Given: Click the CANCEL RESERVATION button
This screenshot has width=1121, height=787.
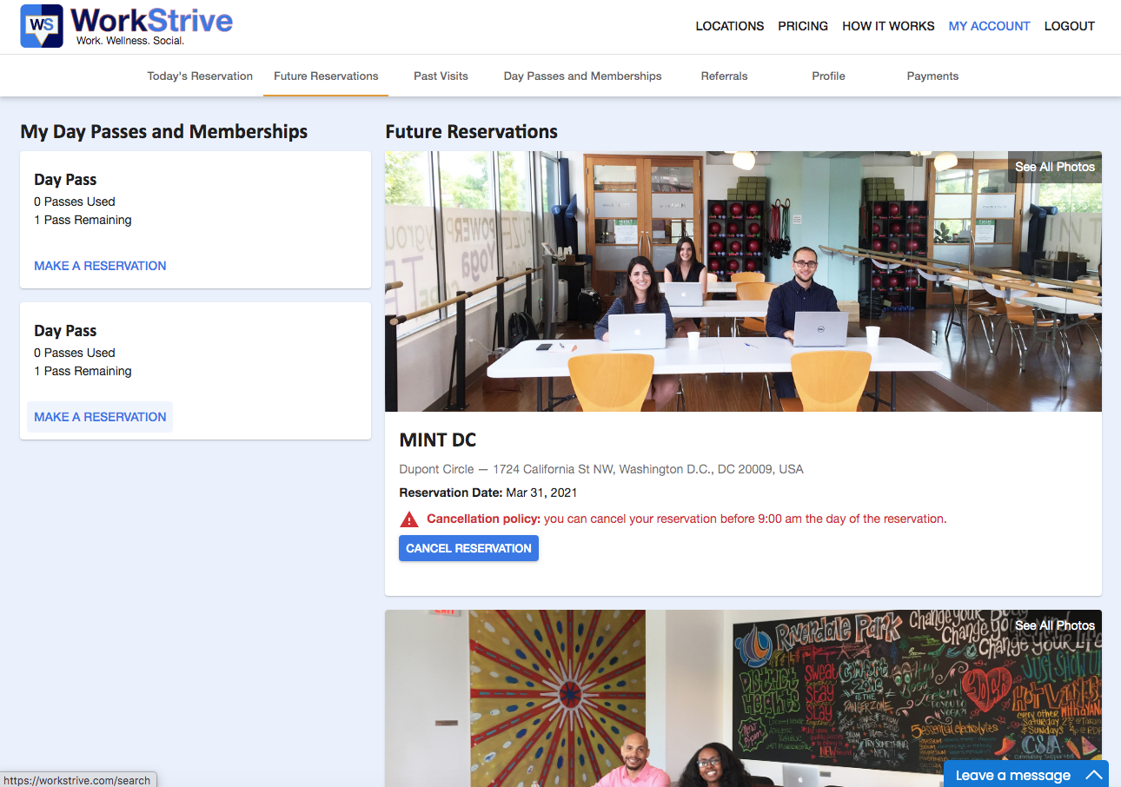Looking at the screenshot, I should [468, 548].
